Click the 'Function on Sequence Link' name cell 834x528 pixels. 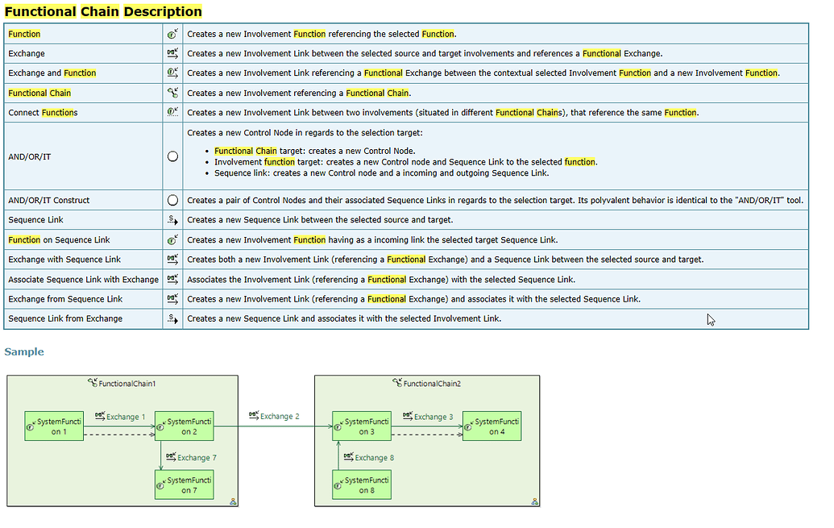pyautogui.click(x=83, y=240)
